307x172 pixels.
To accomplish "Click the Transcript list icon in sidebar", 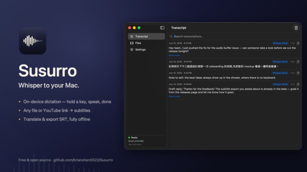I will [x=132, y=36].
